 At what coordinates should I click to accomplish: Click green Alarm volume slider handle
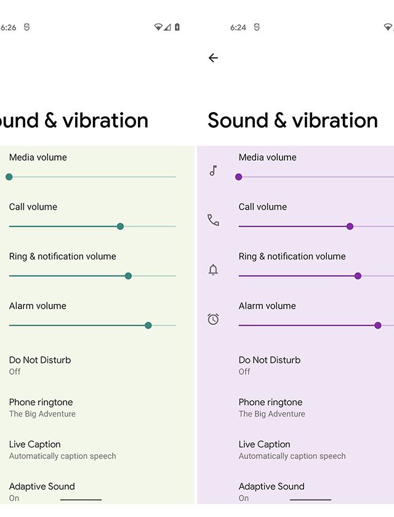[x=148, y=325]
